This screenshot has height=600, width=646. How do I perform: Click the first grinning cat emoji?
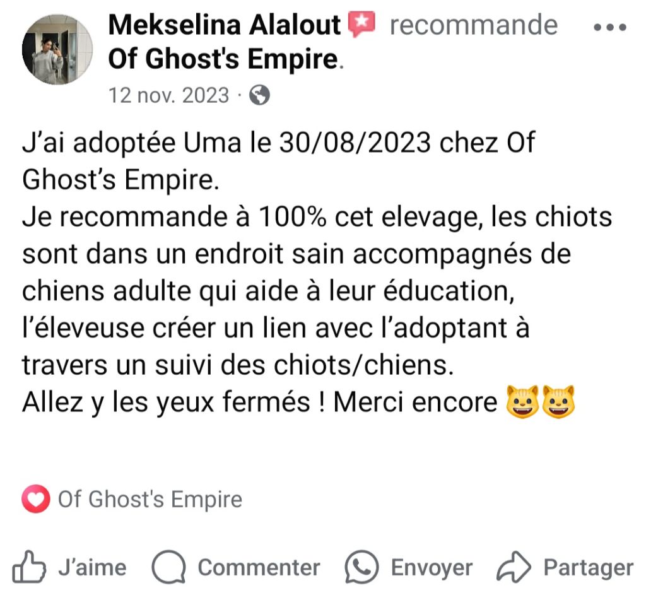(x=522, y=402)
